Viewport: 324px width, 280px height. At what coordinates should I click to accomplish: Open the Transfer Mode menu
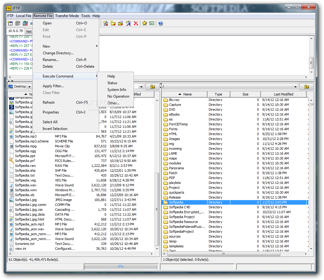(67, 16)
